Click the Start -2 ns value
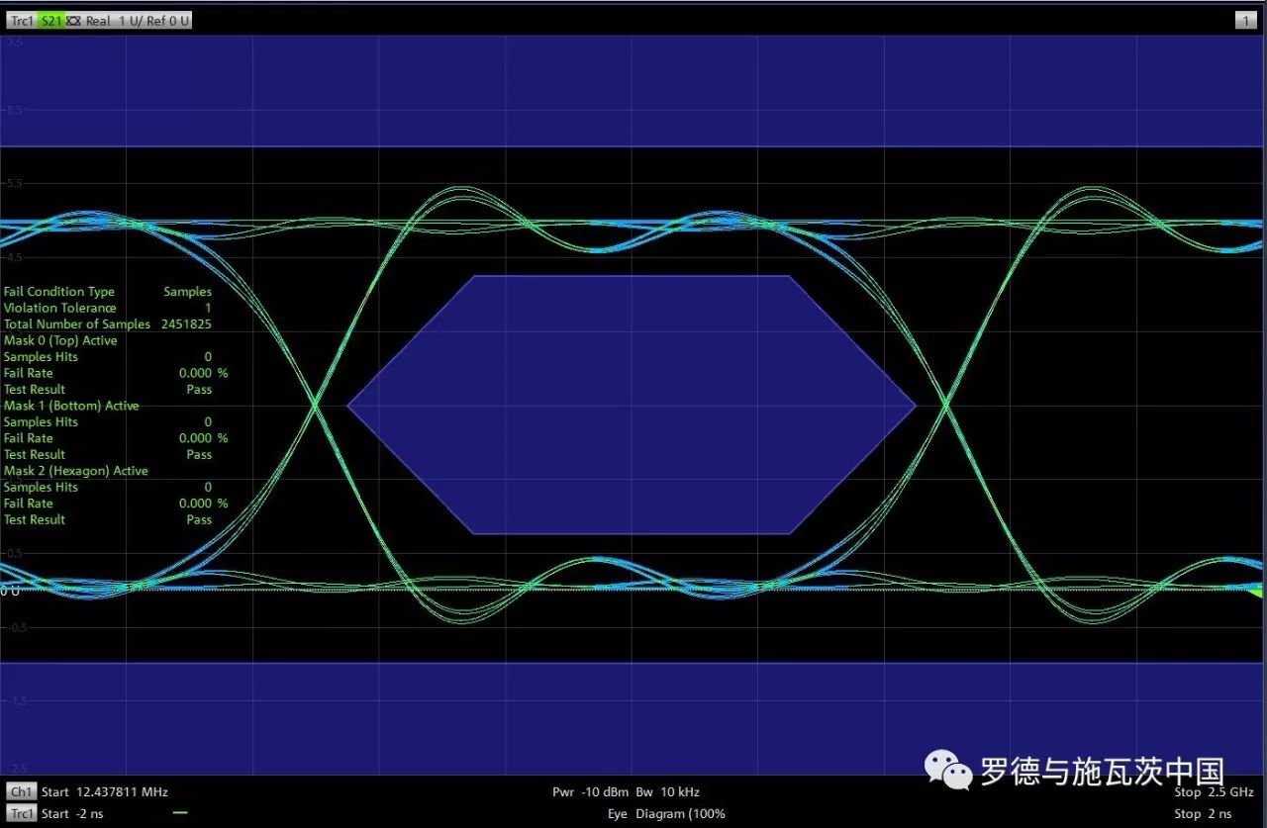Viewport: 1267px width, 828px height. click(x=72, y=814)
